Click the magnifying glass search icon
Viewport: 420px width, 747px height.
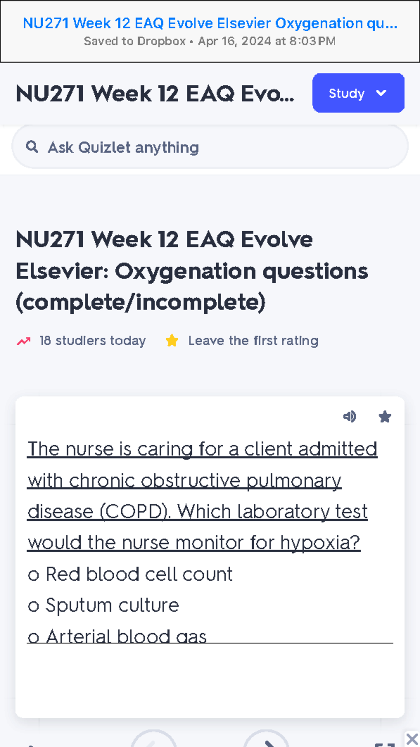(32, 147)
